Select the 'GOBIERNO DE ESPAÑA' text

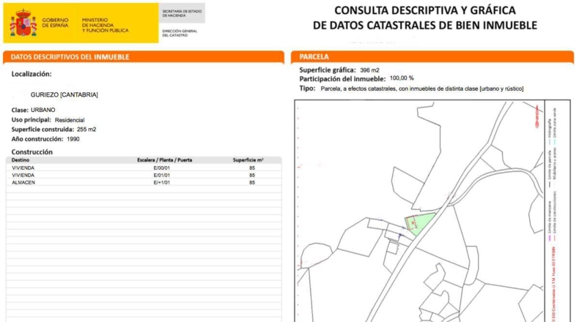(55, 23)
